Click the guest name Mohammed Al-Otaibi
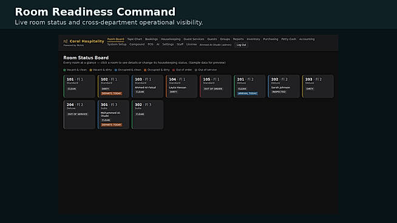This screenshot has height=223, width=397. [x=110, y=115]
